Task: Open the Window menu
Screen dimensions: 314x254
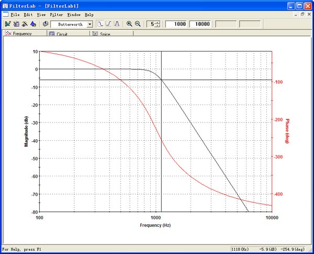Action: tap(74, 15)
